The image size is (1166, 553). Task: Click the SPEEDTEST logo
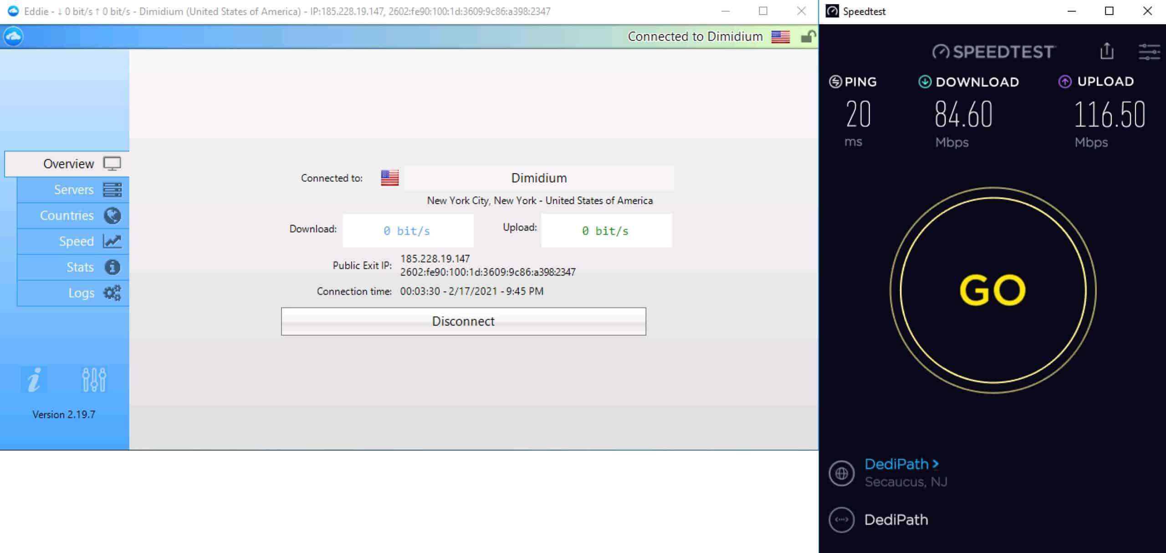coord(994,52)
